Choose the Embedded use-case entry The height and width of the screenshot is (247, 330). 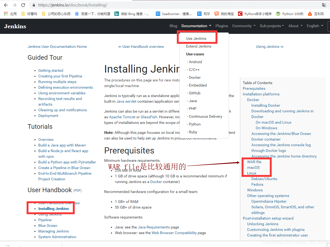coord(197,85)
